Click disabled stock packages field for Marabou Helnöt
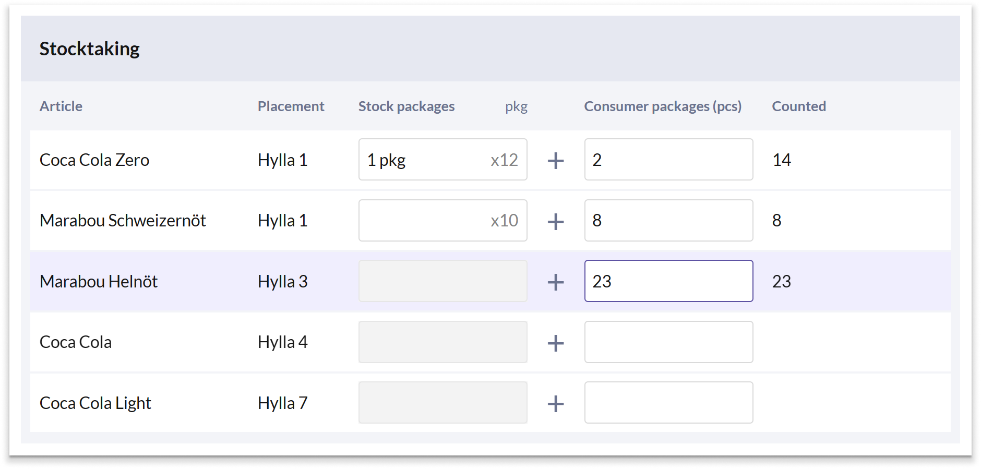 (442, 281)
